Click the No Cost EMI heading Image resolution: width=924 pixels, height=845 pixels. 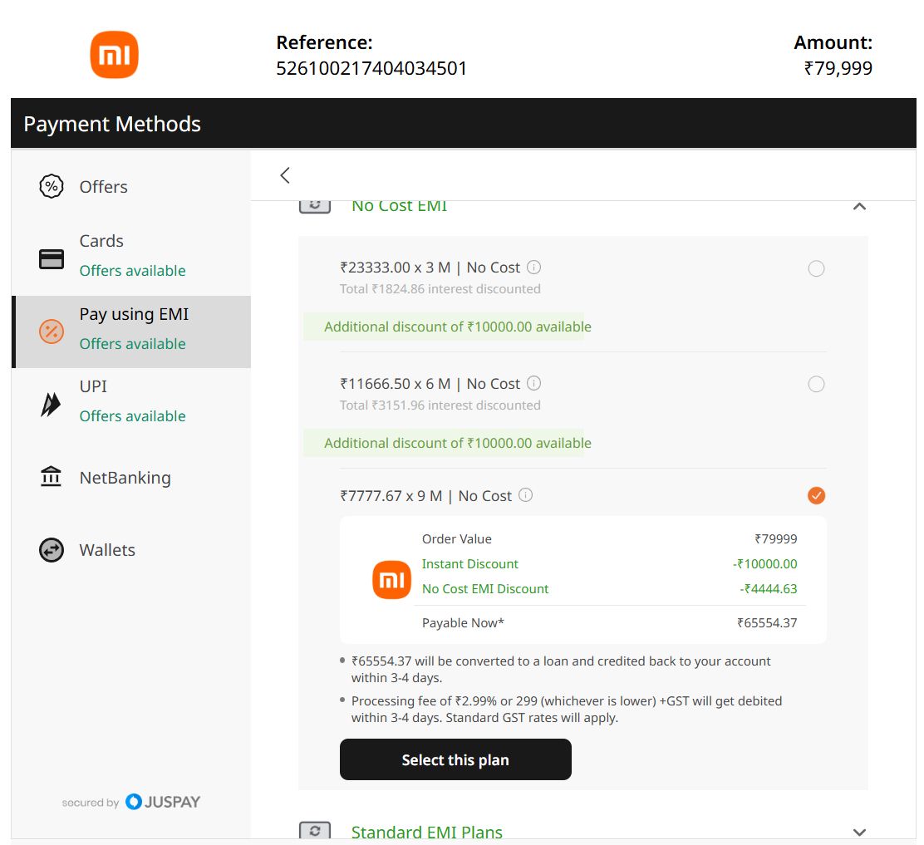tap(399, 206)
